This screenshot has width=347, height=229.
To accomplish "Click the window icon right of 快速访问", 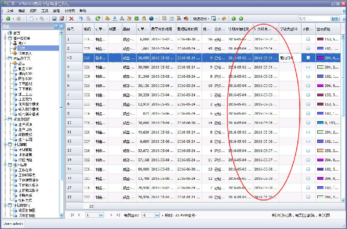I will tap(214, 19).
